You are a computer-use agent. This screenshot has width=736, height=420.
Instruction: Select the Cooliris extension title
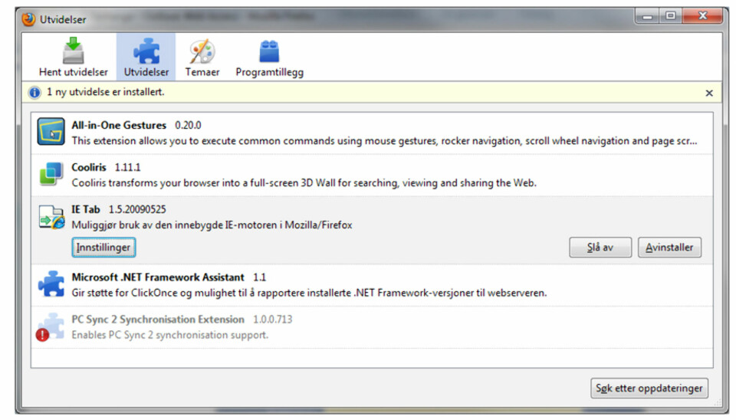pyautogui.click(x=89, y=167)
